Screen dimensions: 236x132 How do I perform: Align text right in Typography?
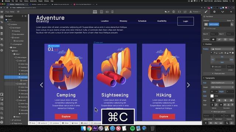225,100
